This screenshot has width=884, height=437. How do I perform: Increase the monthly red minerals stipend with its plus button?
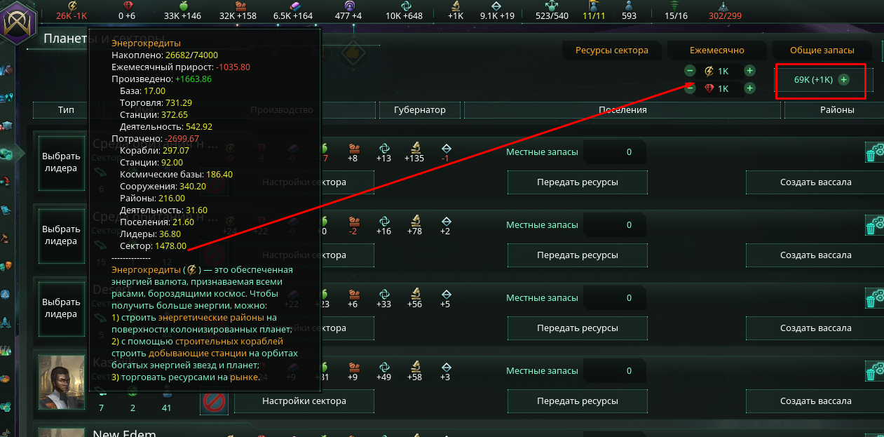click(749, 88)
